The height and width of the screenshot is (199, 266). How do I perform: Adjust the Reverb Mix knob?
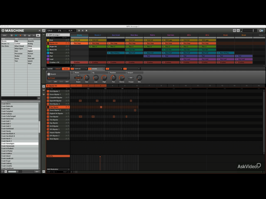coord(139,78)
